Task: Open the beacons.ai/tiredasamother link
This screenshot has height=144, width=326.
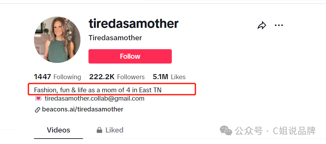Action: (82, 109)
